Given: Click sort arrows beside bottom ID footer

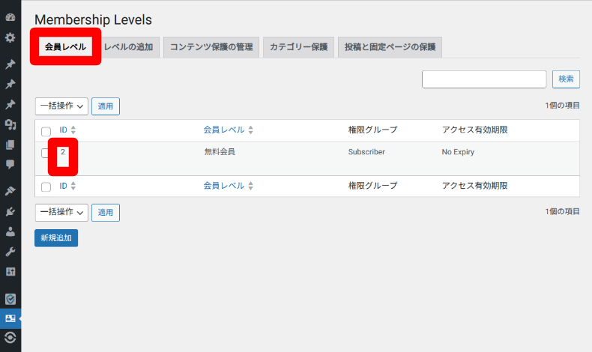Looking at the screenshot, I should coord(73,186).
